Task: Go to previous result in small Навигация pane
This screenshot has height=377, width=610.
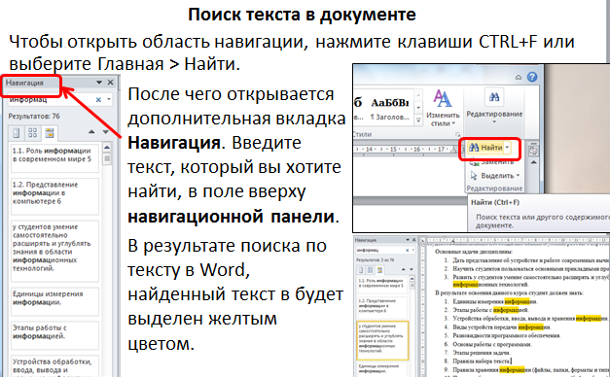Action: [403, 269]
